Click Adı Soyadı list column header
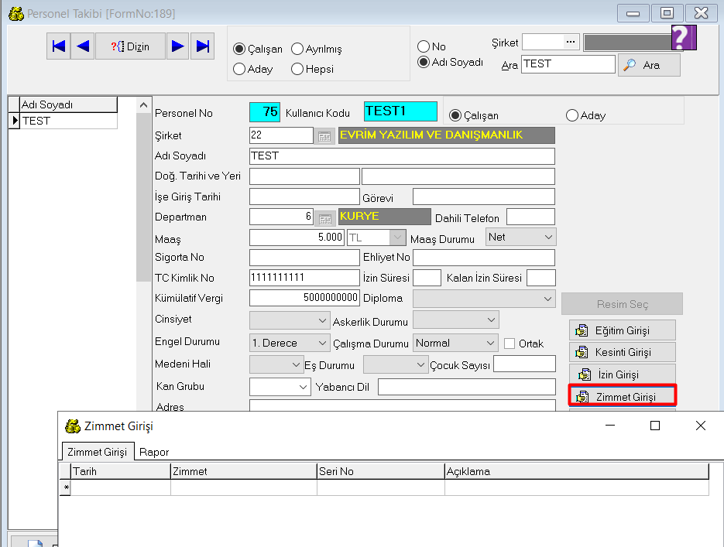Viewport: 724px width, 547px height. (x=68, y=104)
